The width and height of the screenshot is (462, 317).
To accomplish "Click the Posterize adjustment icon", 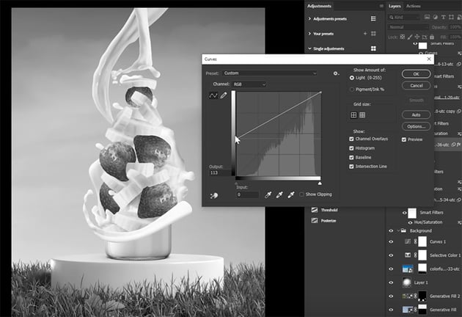I will click(x=315, y=221).
